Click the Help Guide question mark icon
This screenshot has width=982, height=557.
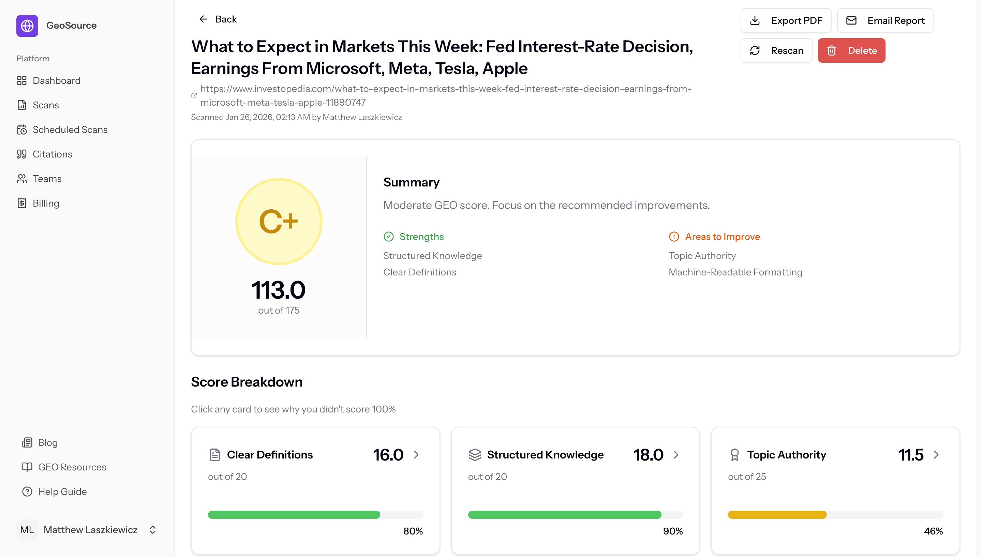27,492
